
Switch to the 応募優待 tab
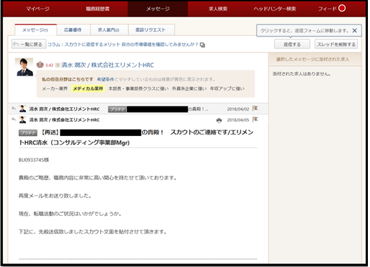73,30
